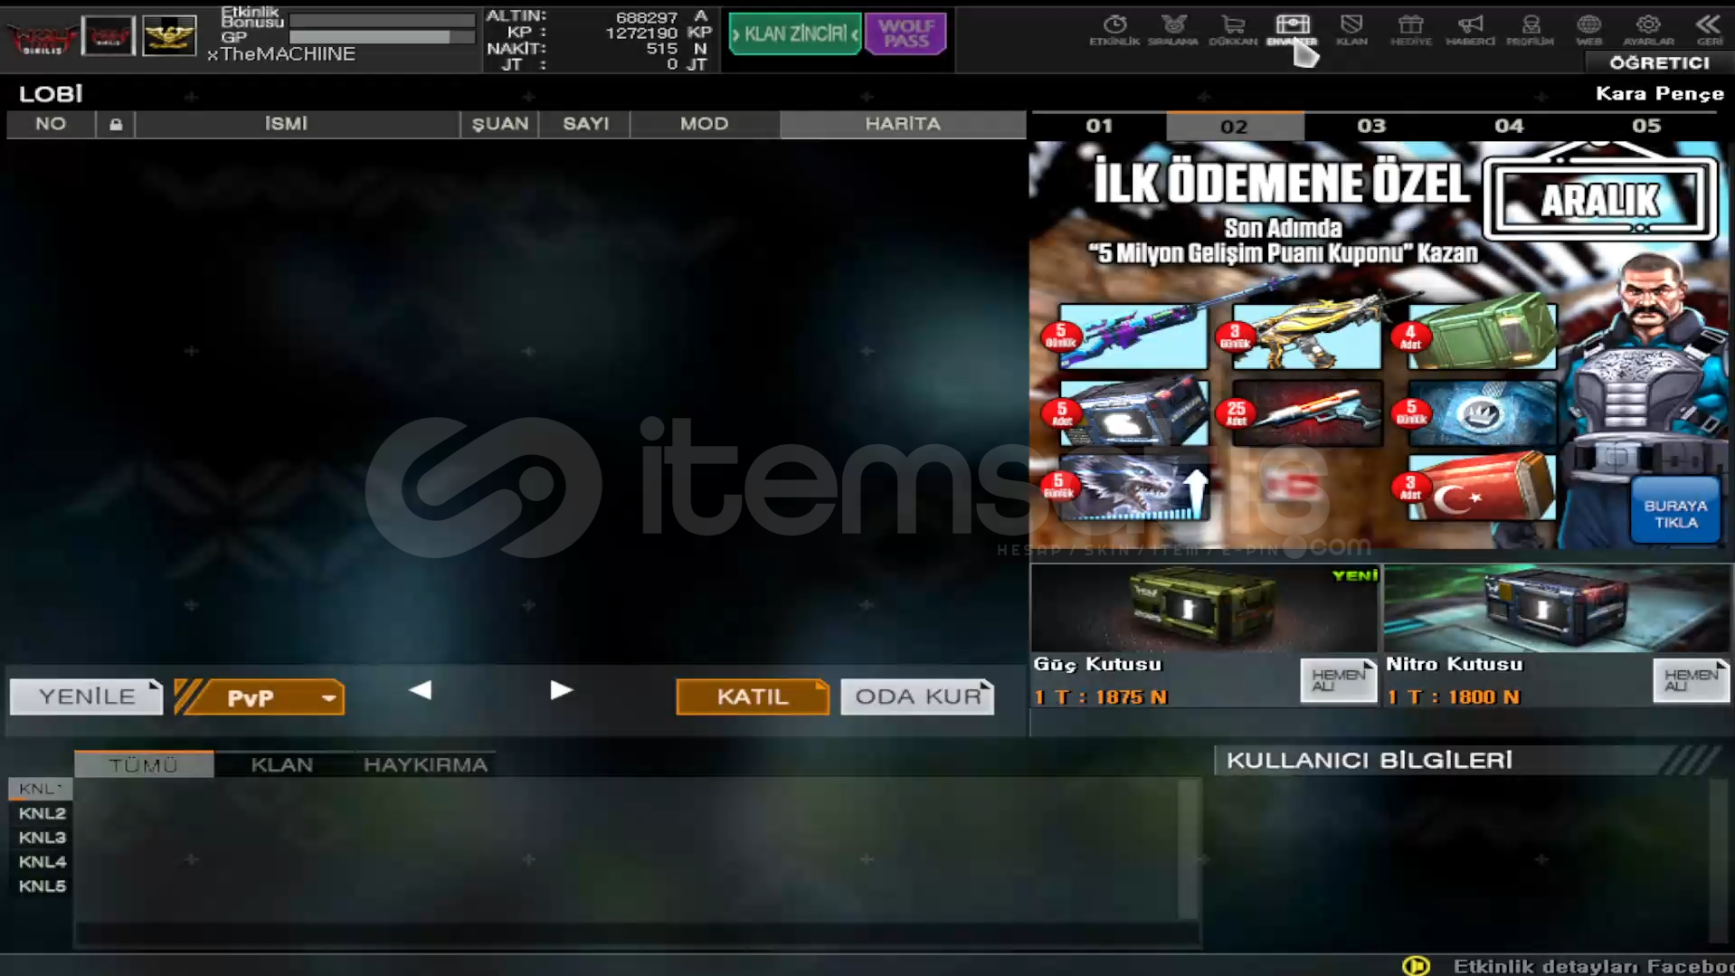This screenshot has width=1735, height=976.
Task: Go to next room page arrow
Action: (x=561, y=690)
